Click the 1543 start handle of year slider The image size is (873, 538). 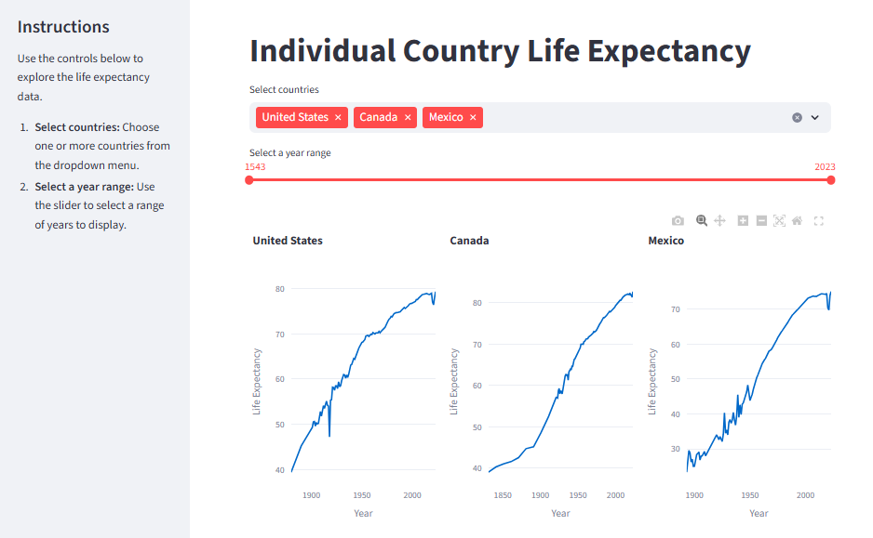249,180
